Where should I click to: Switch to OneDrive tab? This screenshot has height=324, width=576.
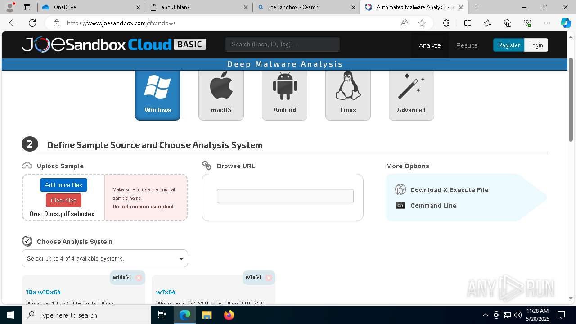[90, 7]
